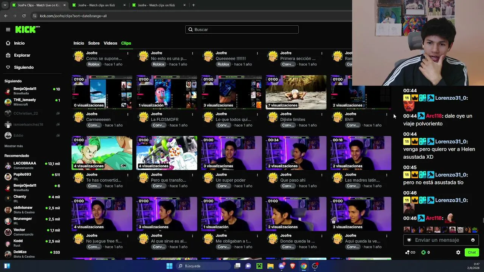The image size is (484, 272).
Task: Open options menu for clip 'Un super poder'
Action: tap(257, 175)
